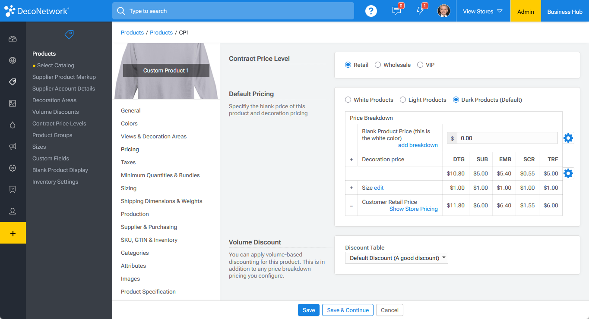Image resolution: width=589 pixels, height=319 pixels.
Task: Open the Discount Table dropdown
Action: 396,258
